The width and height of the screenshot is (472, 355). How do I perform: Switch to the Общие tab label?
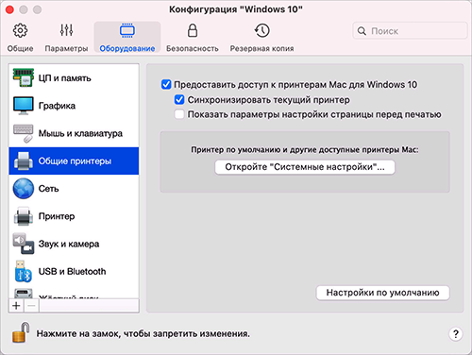point(20,48)
